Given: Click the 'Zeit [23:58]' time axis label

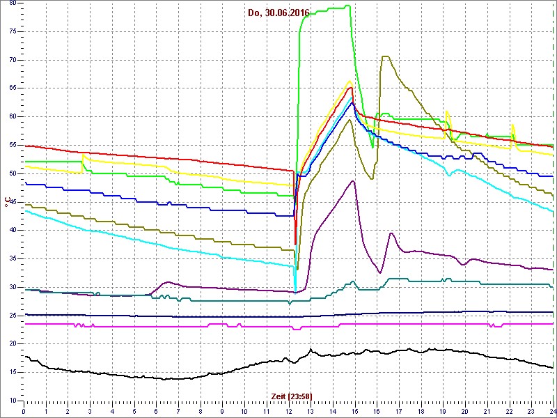Looking at the screenshot, I should coord(292,396).
